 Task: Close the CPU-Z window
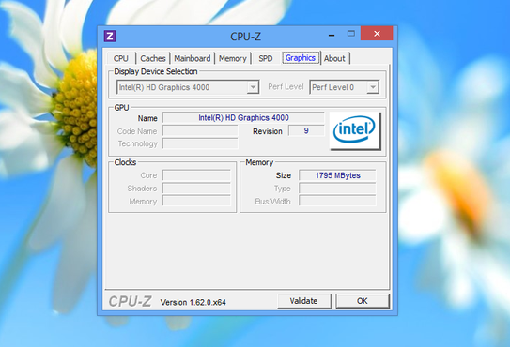pos(377,34)
